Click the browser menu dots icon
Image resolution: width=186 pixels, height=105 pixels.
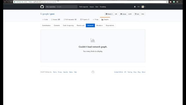[181, 2]
